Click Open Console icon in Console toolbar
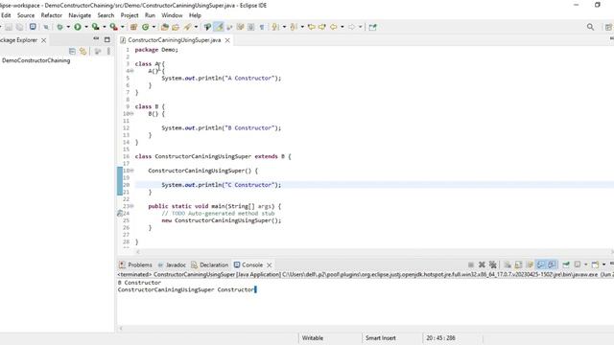 pos(595,264)
